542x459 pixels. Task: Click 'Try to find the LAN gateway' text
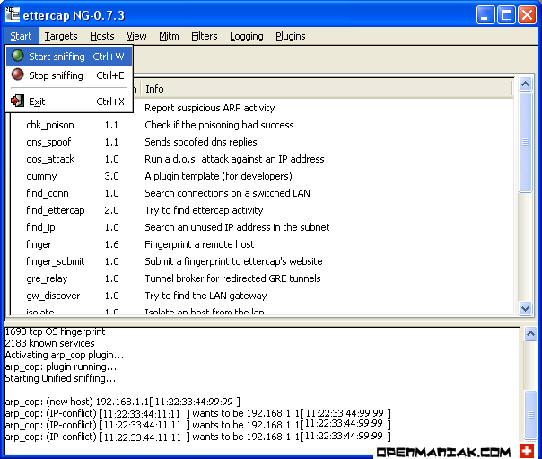[205, 296]
